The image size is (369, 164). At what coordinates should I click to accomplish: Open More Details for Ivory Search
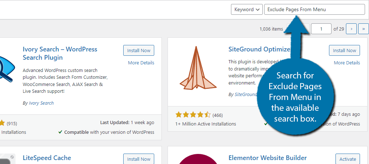coord(141,63)
